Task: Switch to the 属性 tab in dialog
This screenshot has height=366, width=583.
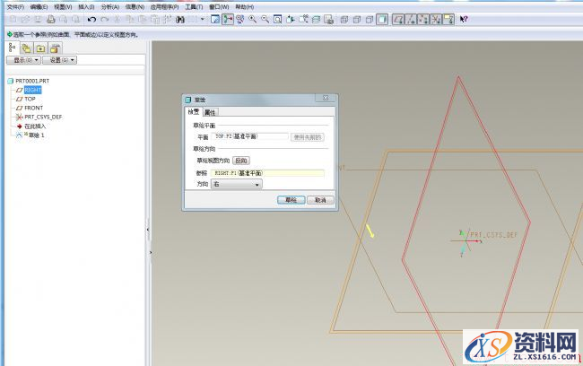Action: click(x=210, y=112)
